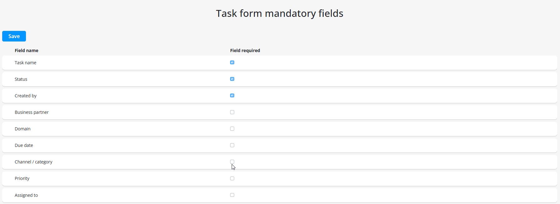Uncheck the Task name required checkbox

232,62
